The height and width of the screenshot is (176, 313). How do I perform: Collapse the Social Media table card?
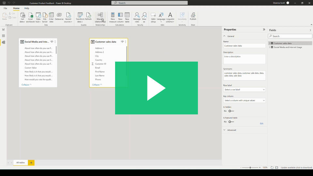(x=26, y=85)
